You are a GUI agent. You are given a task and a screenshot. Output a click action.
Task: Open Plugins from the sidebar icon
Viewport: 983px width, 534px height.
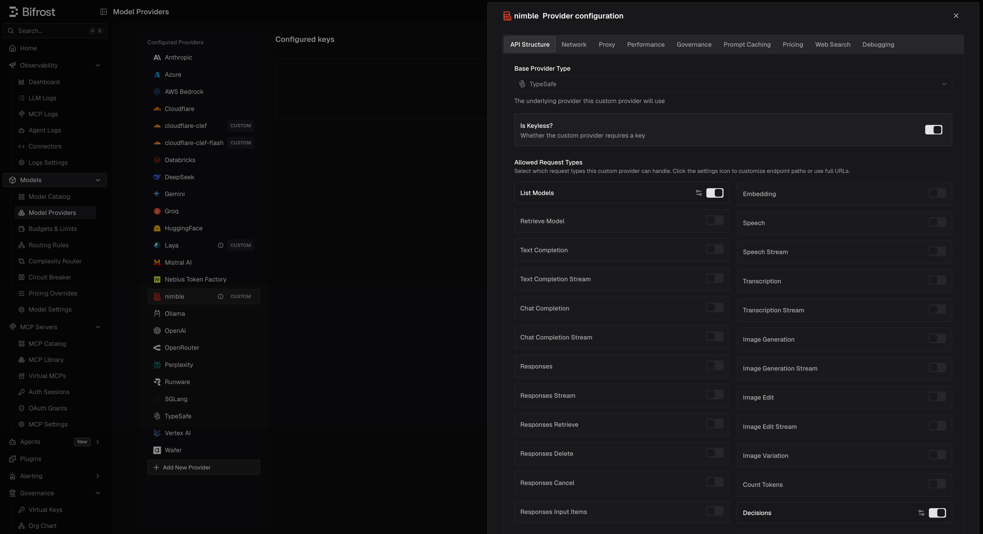13,459
